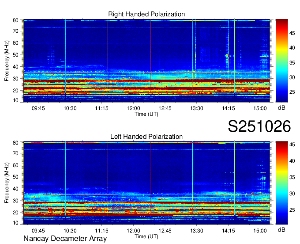The width and height of the screenshot is (300, 244).
Task: Click the "Left Handed Polarization" plot title
Action: [146, 137]
